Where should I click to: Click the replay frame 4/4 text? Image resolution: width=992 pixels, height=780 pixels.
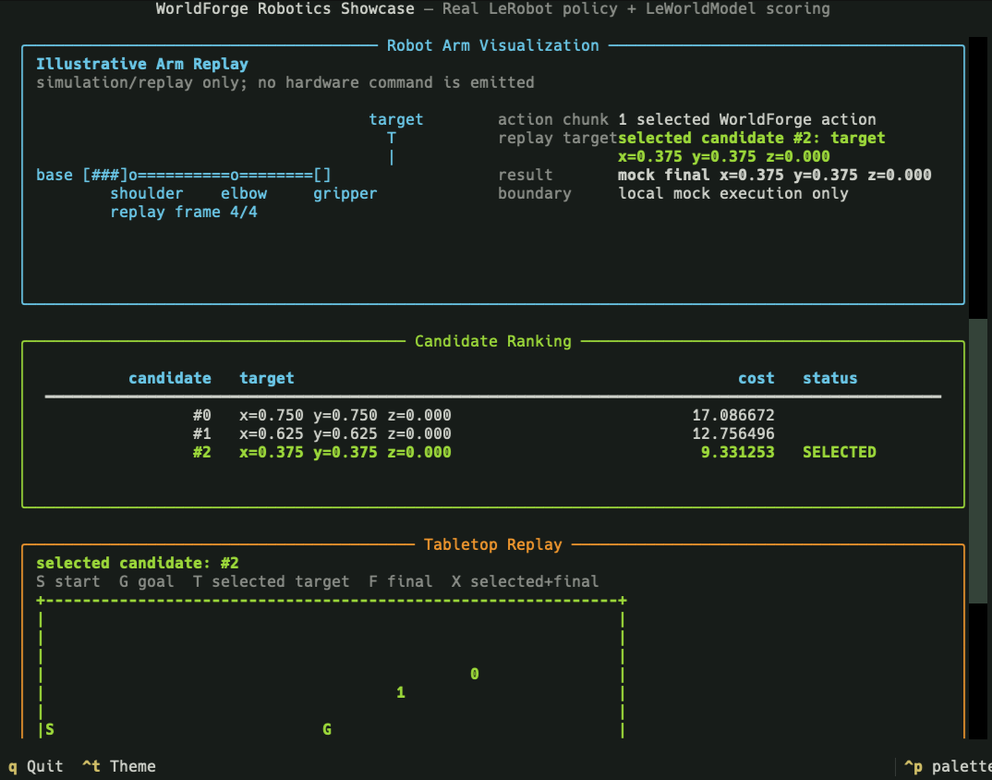click(x=184, y=212)
